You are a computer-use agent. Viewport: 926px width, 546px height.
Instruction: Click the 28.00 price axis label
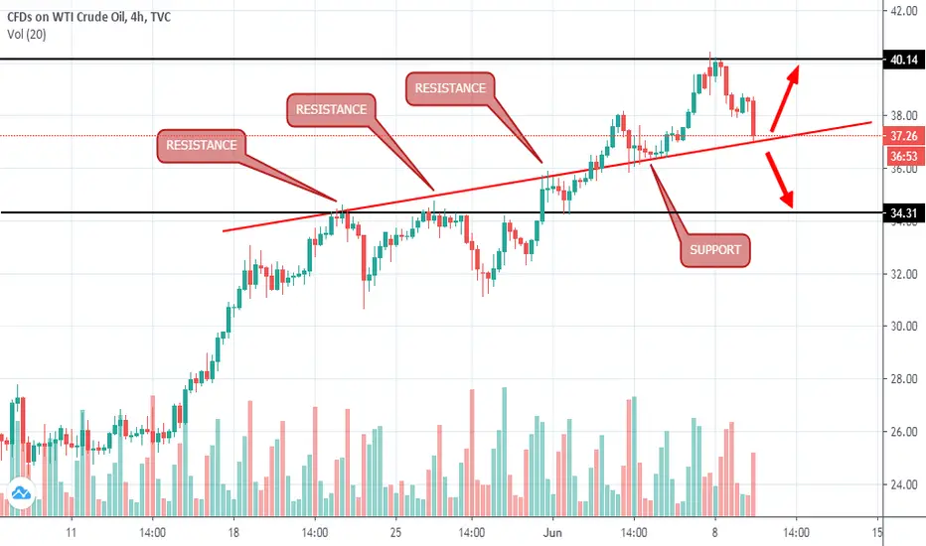[903, 379]
